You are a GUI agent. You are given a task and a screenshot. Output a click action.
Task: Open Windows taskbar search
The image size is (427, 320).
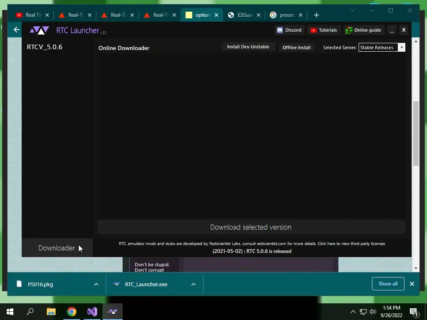point(30,312)
